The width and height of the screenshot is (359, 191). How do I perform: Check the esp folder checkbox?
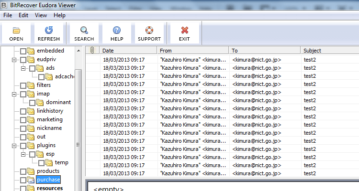[32, 154]
